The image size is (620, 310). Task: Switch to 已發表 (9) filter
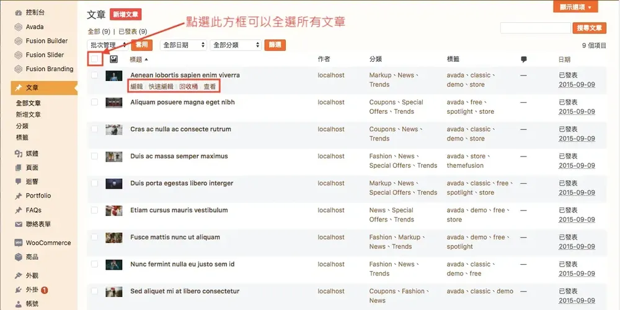click(133, 31)
